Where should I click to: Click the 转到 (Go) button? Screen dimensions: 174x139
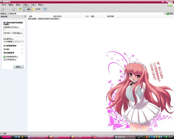pyautogui.click(x=170, y=14)
